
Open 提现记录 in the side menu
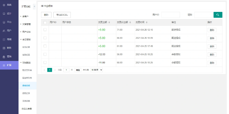[26, 93]
